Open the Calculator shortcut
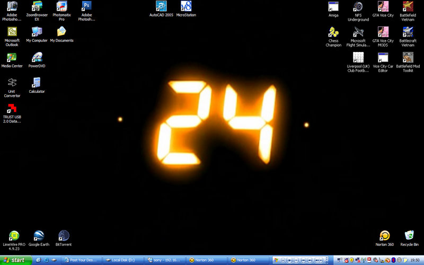The image size is (424, 265). (37, 85)
